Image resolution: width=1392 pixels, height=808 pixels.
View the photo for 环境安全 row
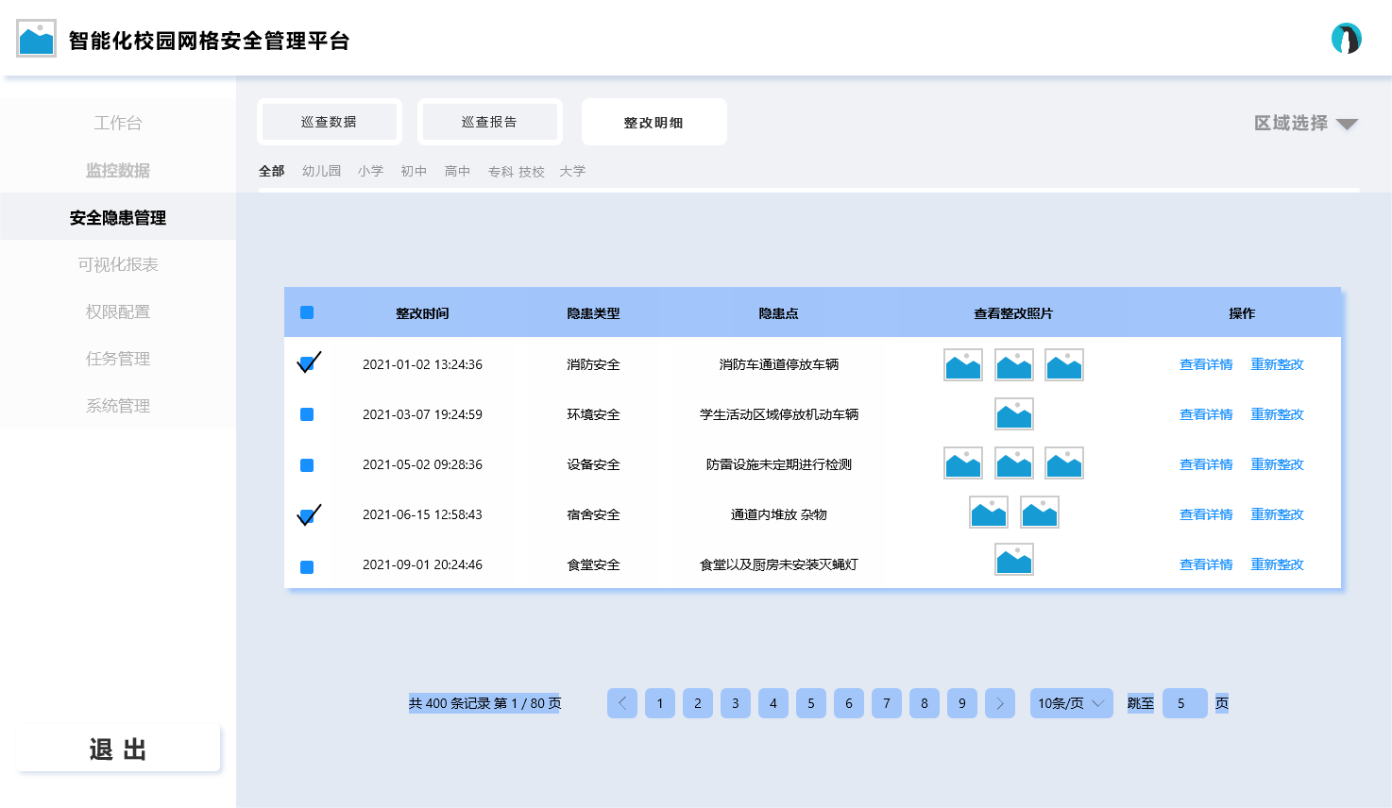(x=1014, y=413)
